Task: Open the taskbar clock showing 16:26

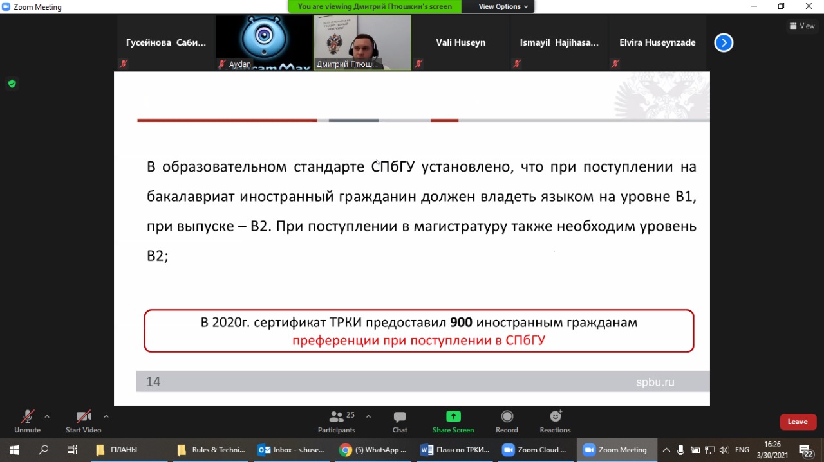Action: click(772, 450)
